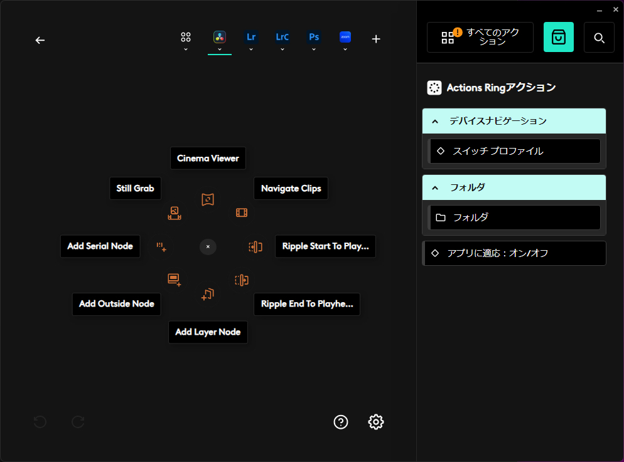Viewport: 624px width, 462px height.
Task: Switch to the Photoshop app tab
Action: pos(314,36)
